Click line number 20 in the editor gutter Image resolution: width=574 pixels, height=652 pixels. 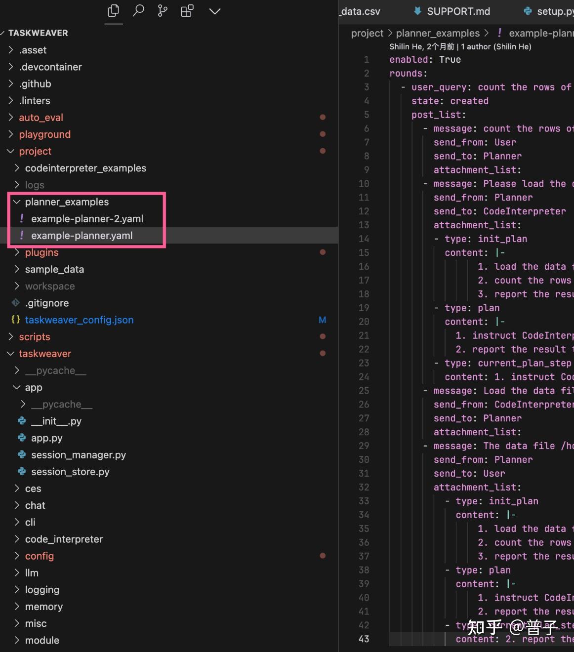click(364, 322)
